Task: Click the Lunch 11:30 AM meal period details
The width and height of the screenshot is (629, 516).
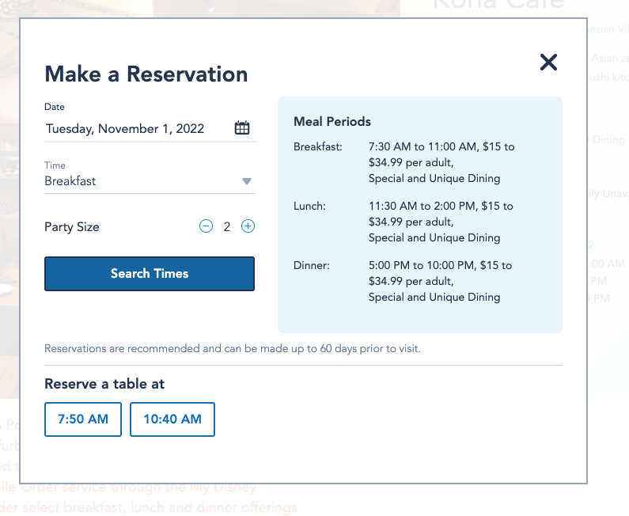Action: click(441, 222)
